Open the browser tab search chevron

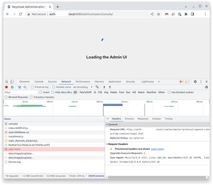(186, 7)
